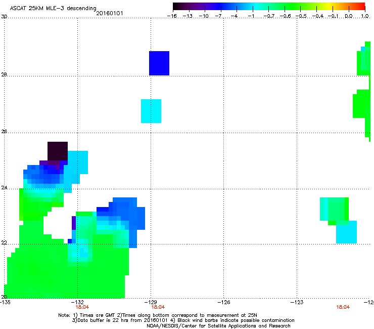The image size is (374, 329).
Task: Click the 1.0 label on the color scale
Action: pyautogui.click(x=365, y=16)
